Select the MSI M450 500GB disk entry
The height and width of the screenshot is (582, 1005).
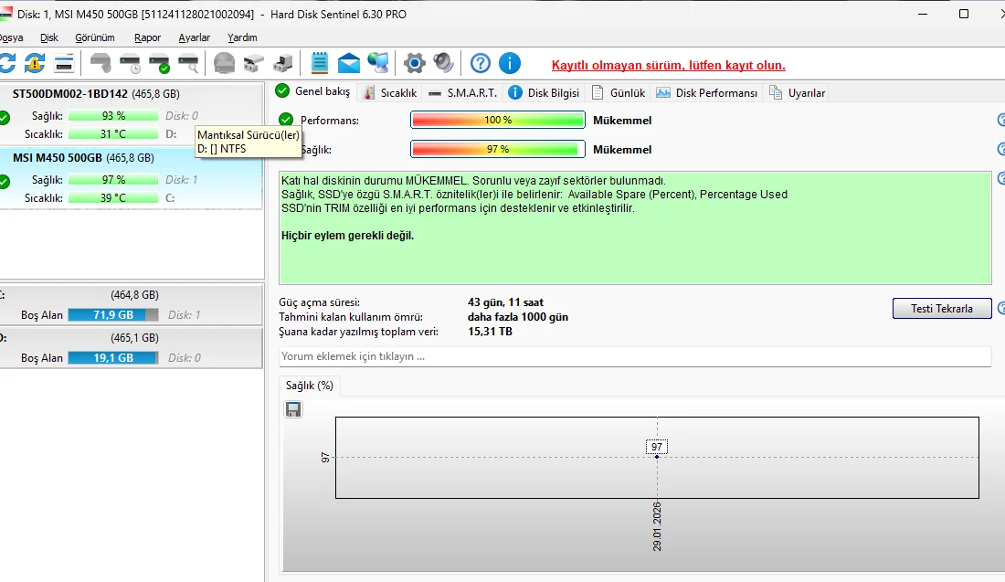click(130, 177)
